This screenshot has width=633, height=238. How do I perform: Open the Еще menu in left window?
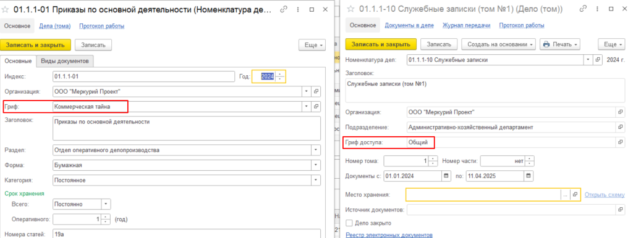tap(312, 45)
